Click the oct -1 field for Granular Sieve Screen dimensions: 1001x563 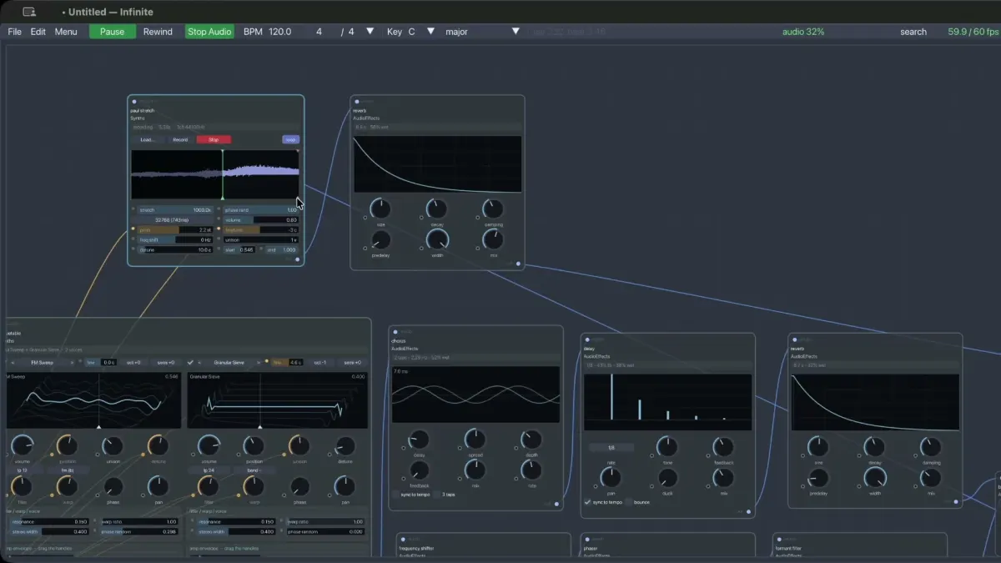point(320,363)
